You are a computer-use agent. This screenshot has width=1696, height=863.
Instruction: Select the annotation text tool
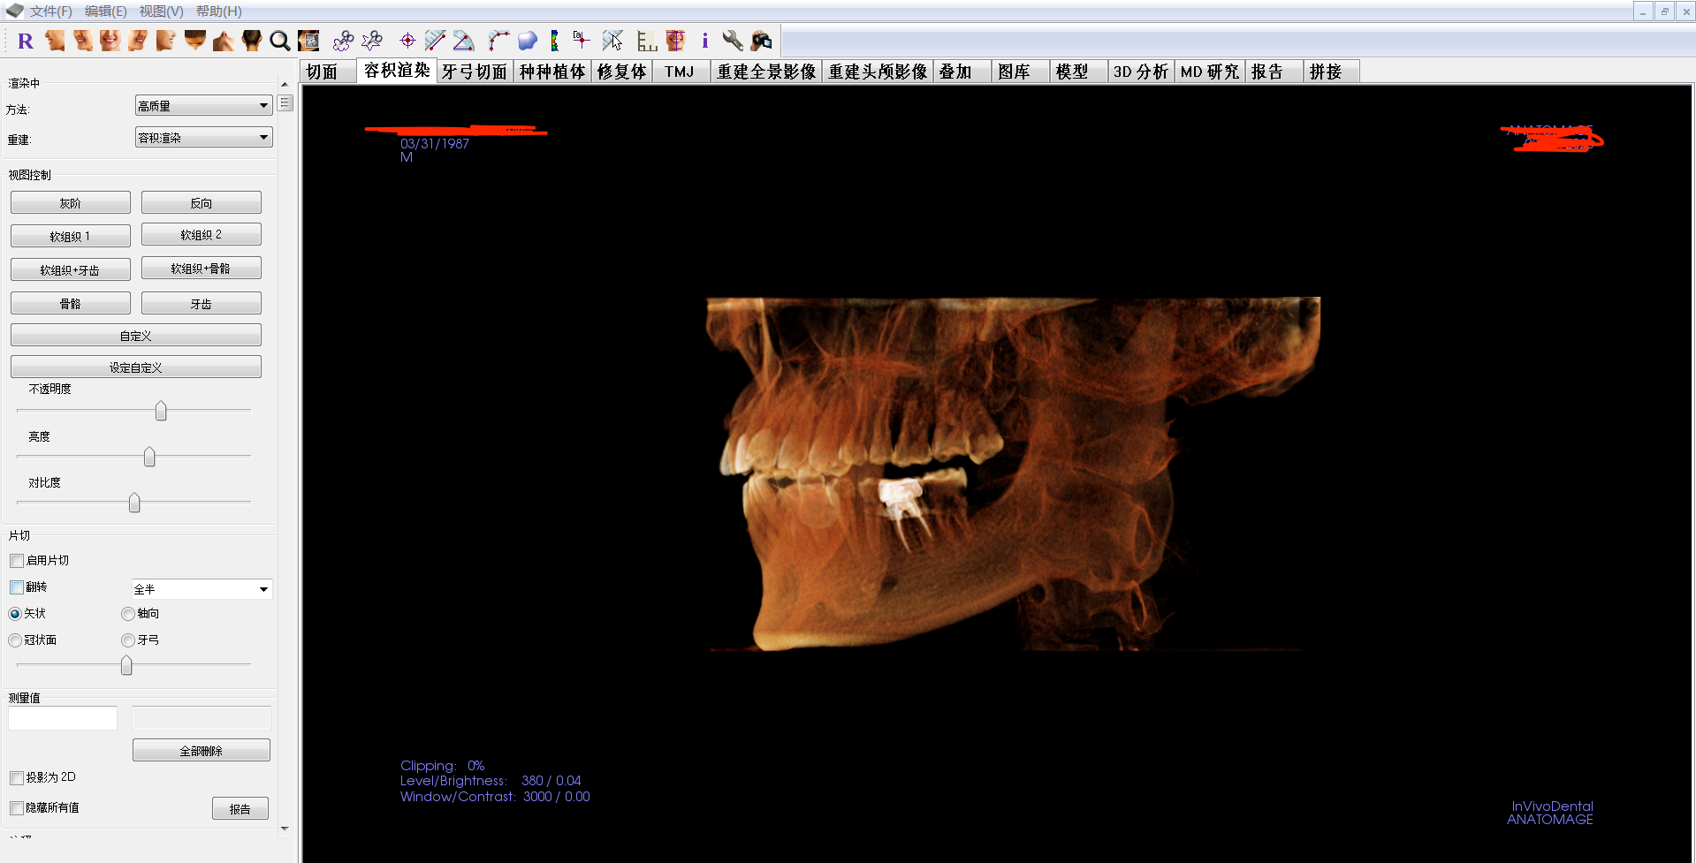pos(581,41)
